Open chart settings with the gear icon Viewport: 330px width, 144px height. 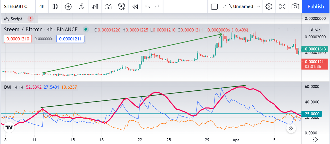(x=269, y=6)
